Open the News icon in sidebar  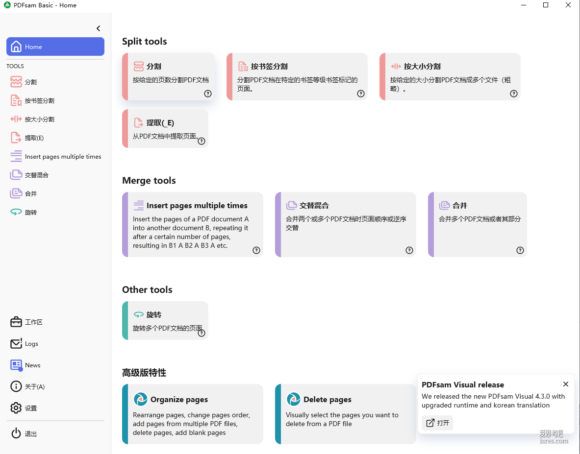(x=16, y=365)
